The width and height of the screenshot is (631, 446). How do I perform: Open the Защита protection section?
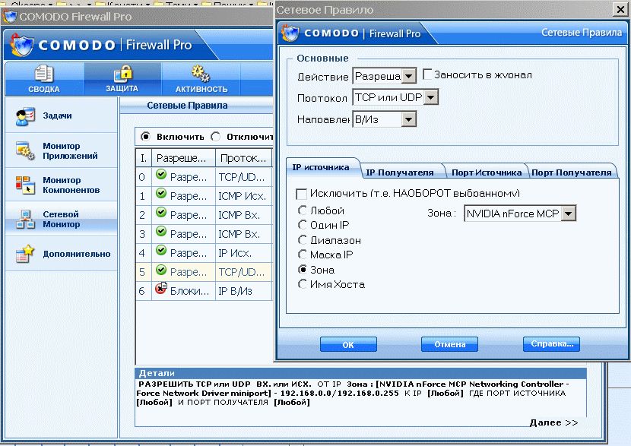coord(122,78)
